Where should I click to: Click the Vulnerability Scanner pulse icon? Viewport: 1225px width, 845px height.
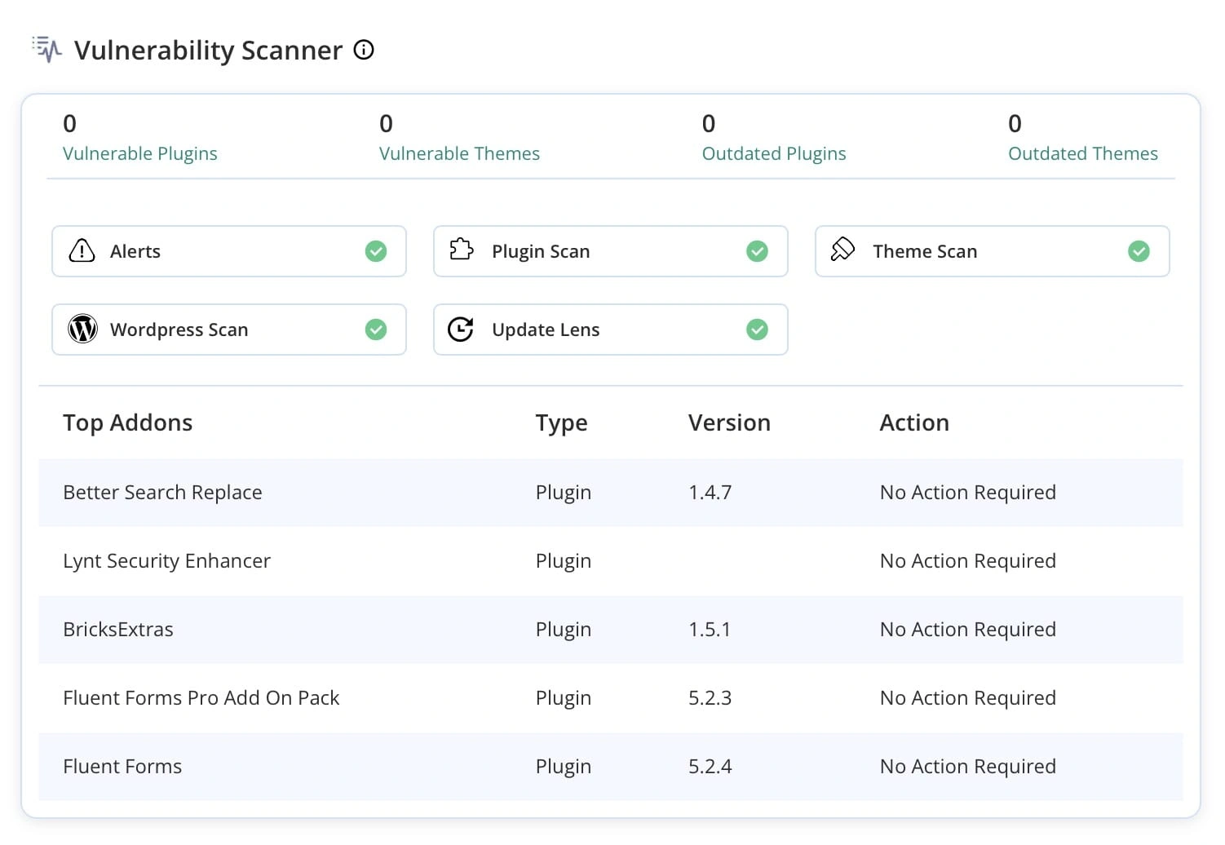click(x=47, y=50)
